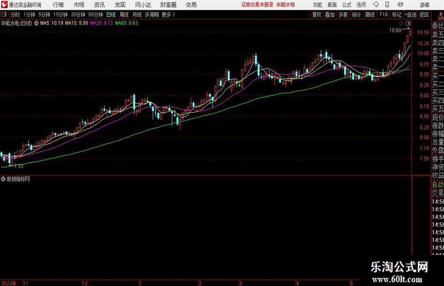Click the 股朋指标网 indicator name
The width and height of the screenshot is (444, 286).
(x=18, y=179)
